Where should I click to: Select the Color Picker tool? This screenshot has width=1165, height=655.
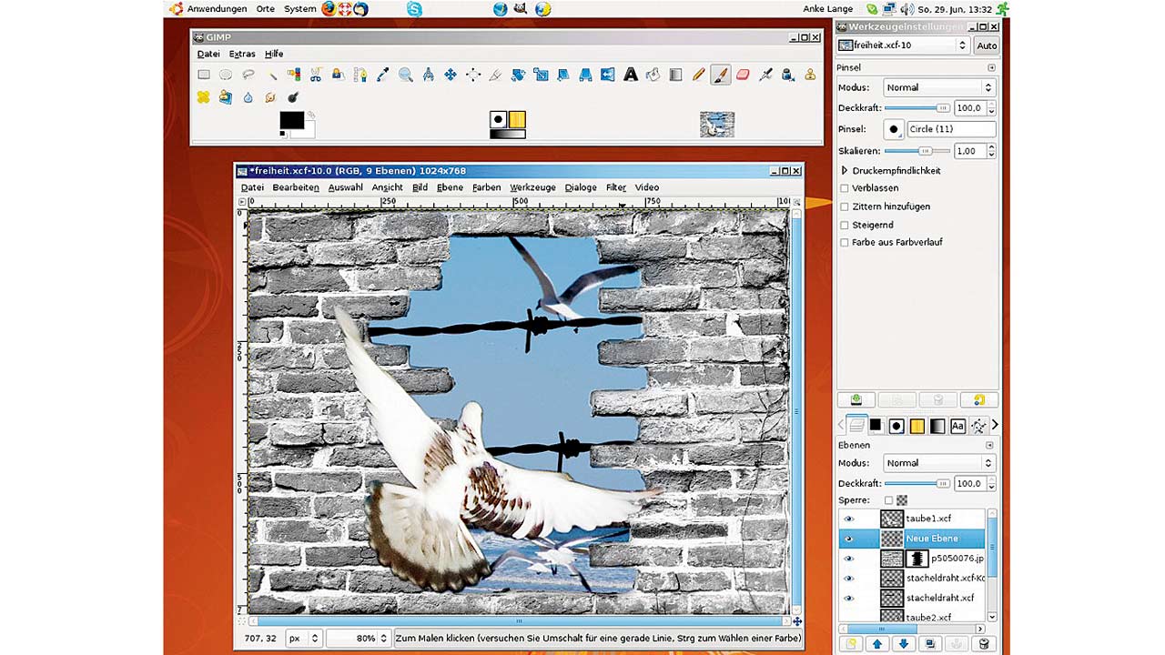tap(383, 75)
